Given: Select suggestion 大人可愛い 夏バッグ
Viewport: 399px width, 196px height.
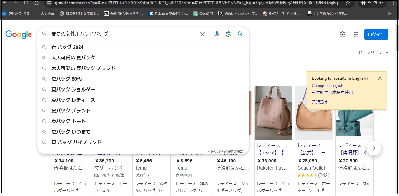Looking at the screenshot, I should [143, 58].
